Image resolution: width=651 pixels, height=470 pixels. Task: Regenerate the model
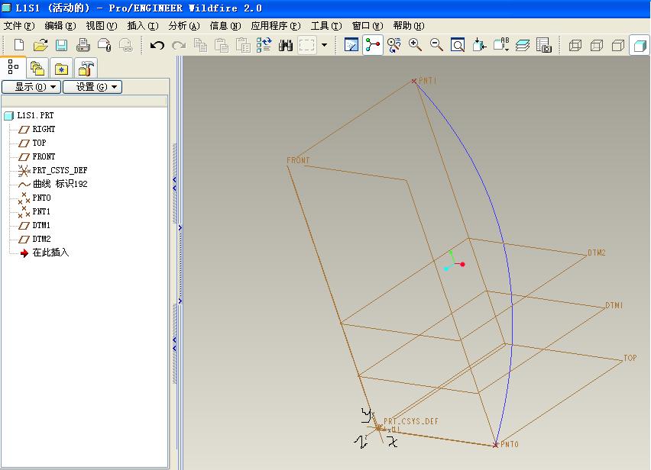coord(264,45)
